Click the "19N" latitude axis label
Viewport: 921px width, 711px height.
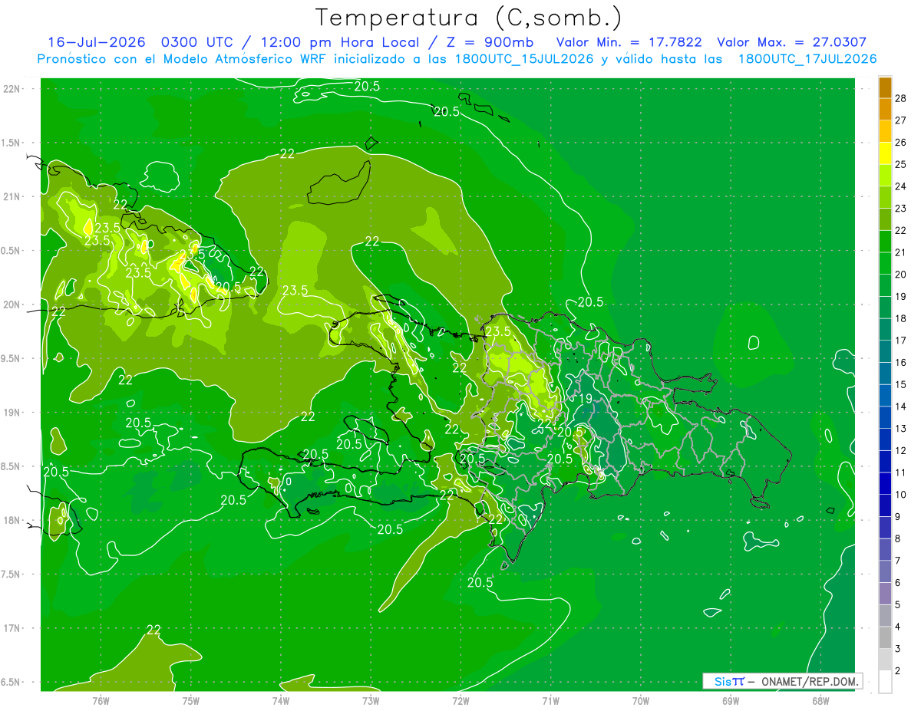pyautogui.click(x=12, y=413)
